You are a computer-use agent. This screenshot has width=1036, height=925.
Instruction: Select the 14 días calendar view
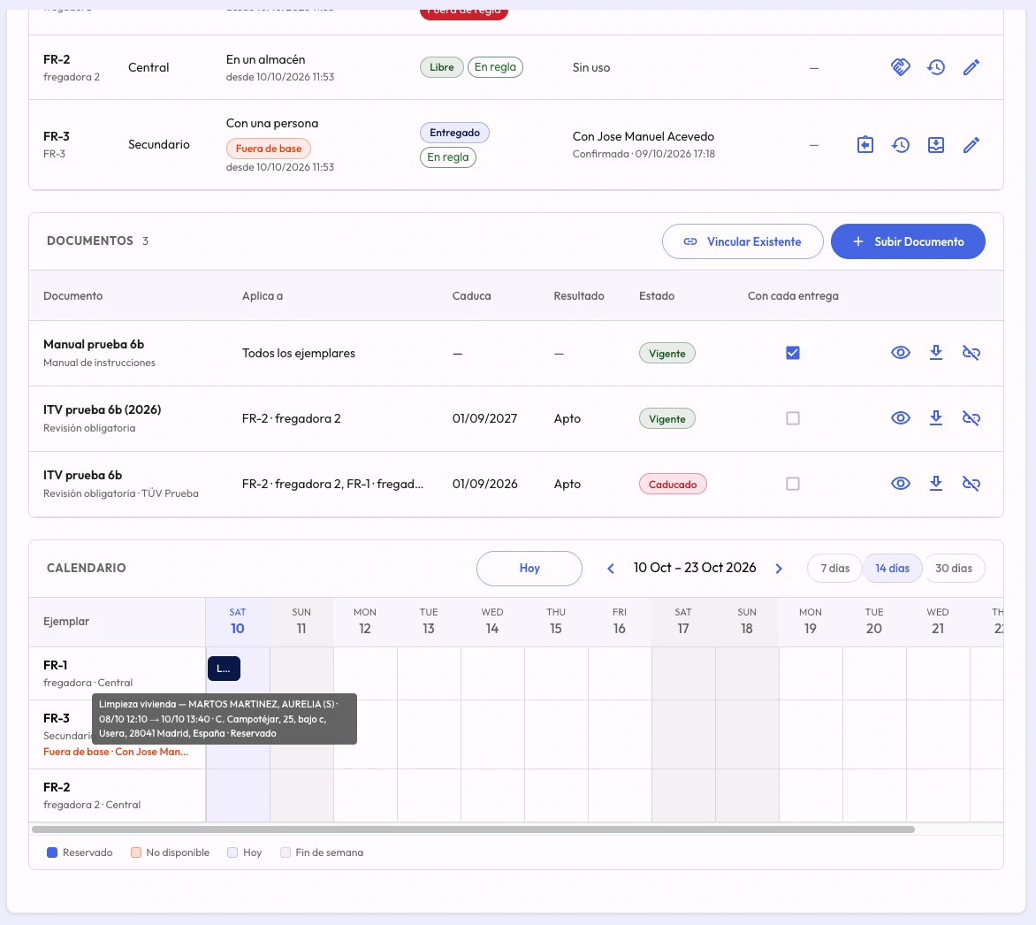click(892, 569)
